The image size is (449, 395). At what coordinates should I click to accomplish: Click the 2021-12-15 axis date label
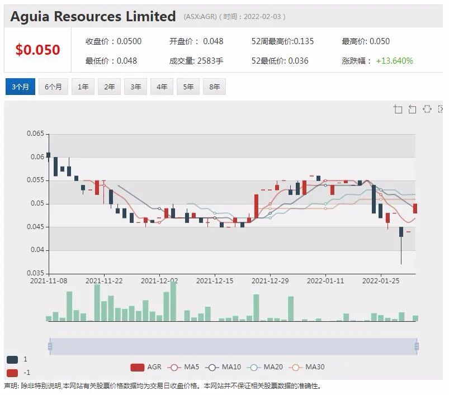click(x=215, y=281)
